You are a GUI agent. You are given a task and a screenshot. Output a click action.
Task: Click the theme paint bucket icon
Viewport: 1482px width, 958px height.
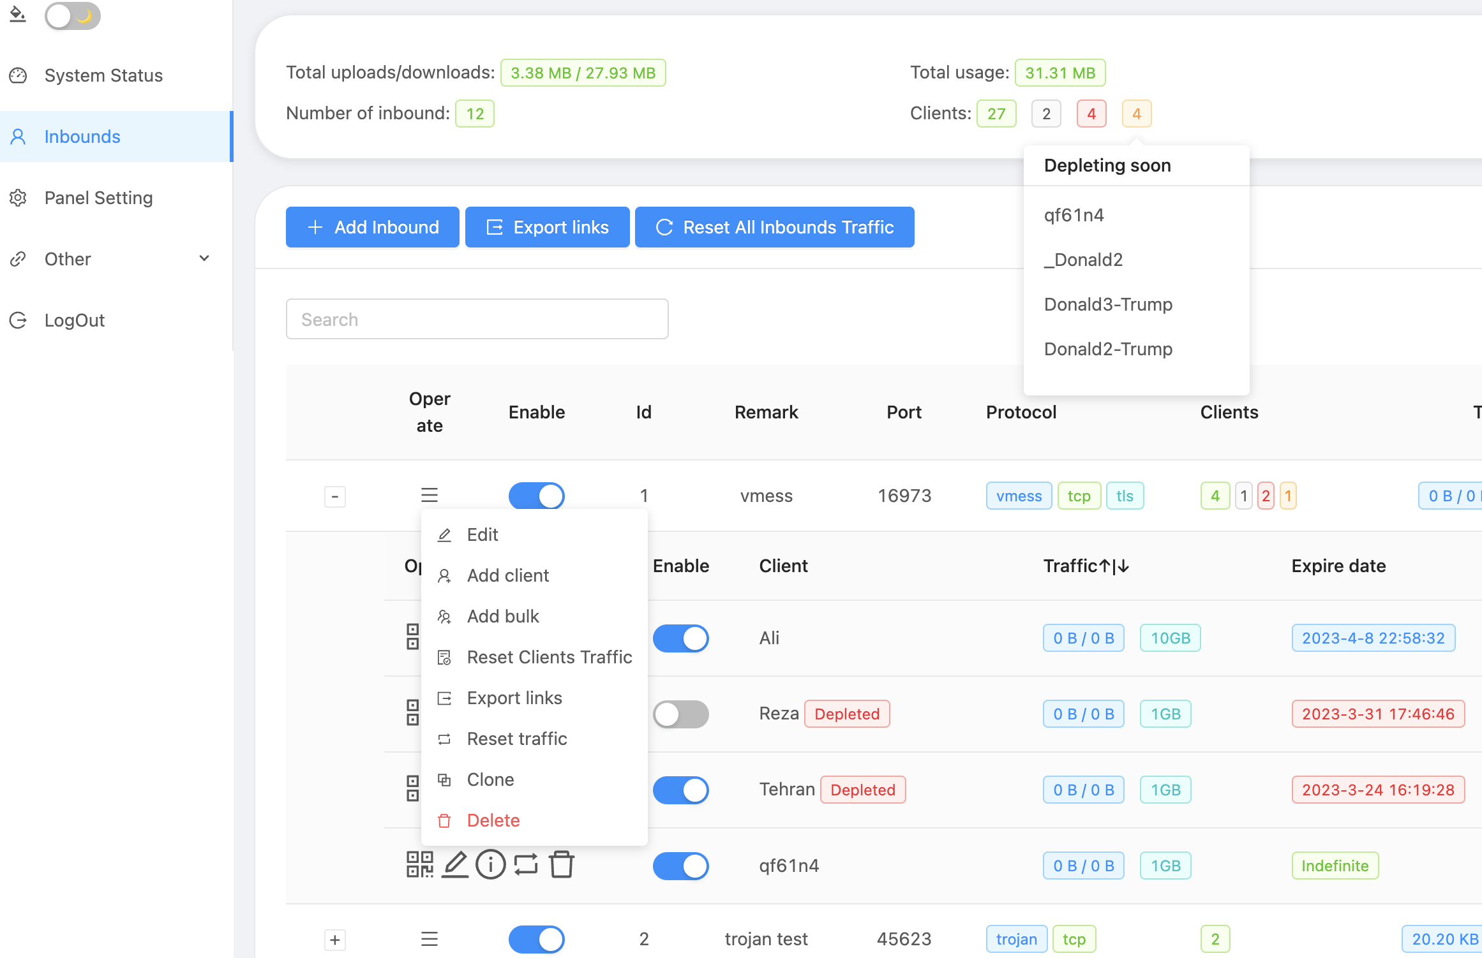(18, 14)
